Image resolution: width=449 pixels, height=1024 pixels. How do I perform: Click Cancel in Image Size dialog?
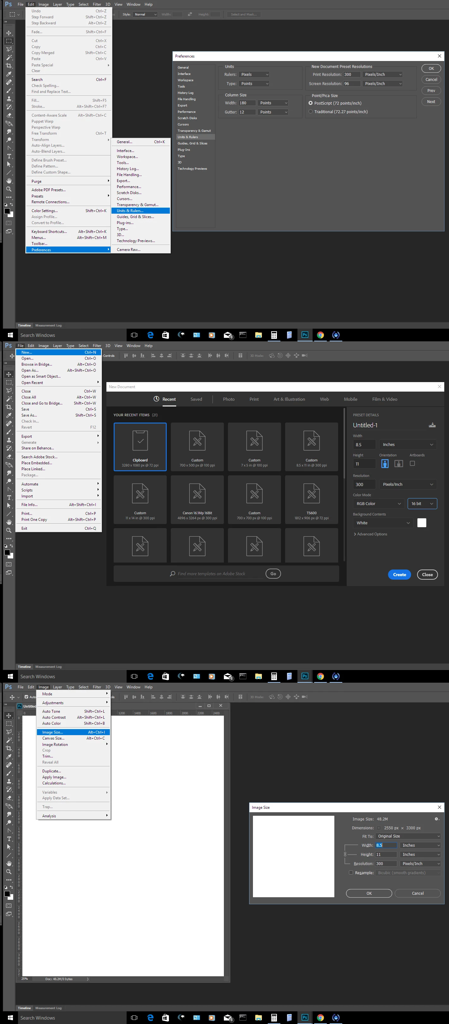click(x=418, y=893)
